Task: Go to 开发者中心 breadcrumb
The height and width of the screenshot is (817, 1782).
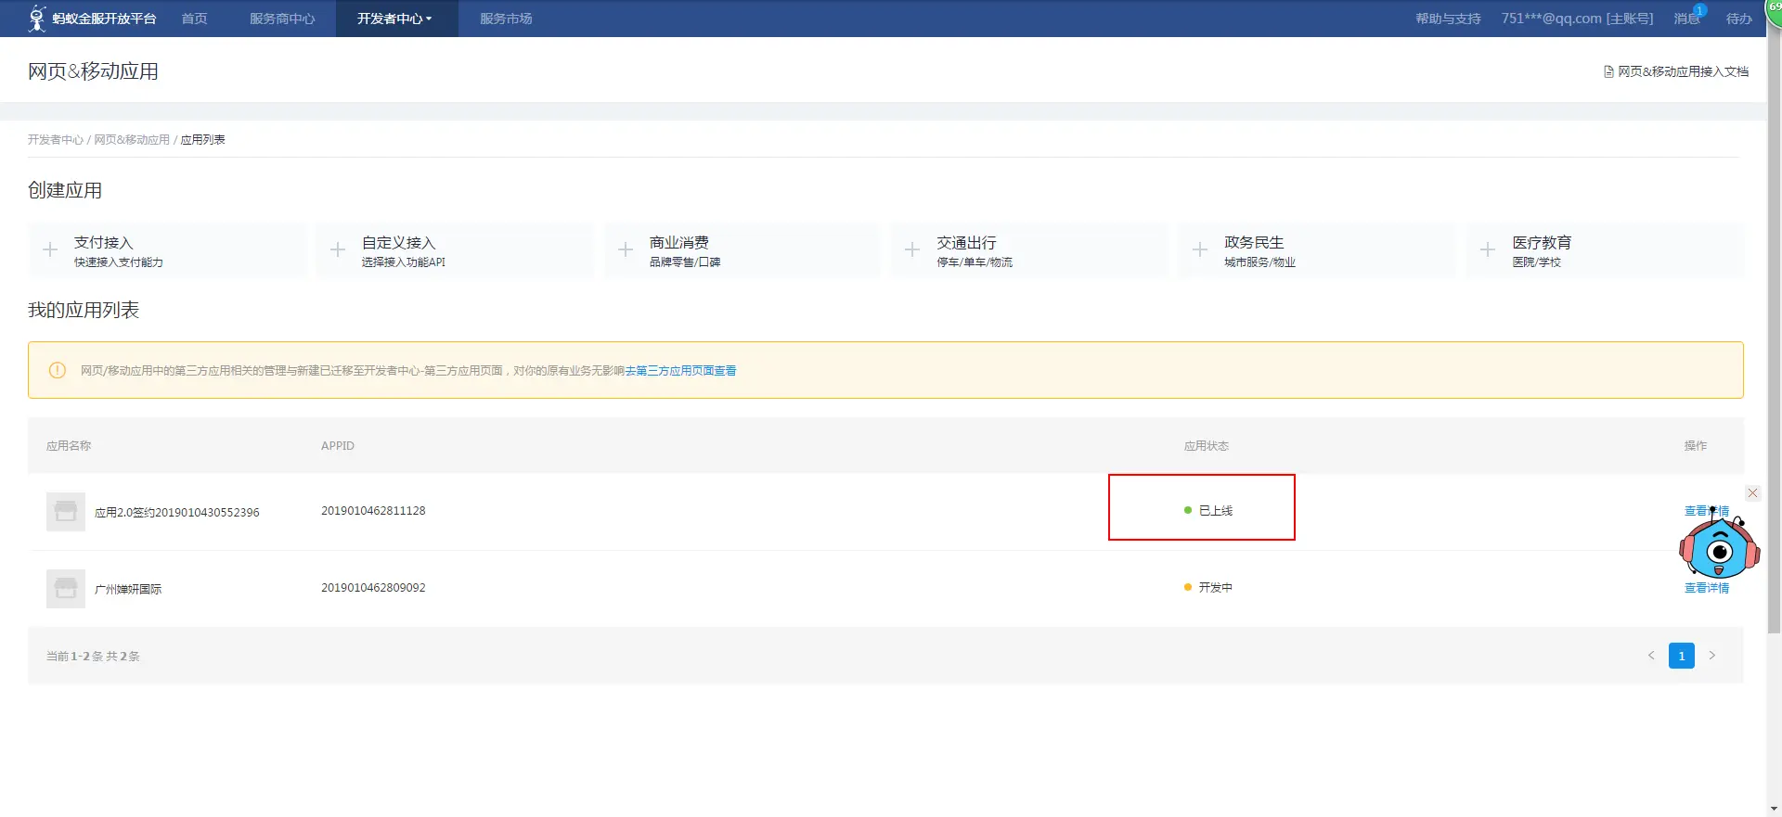Action: click(55, 140)
